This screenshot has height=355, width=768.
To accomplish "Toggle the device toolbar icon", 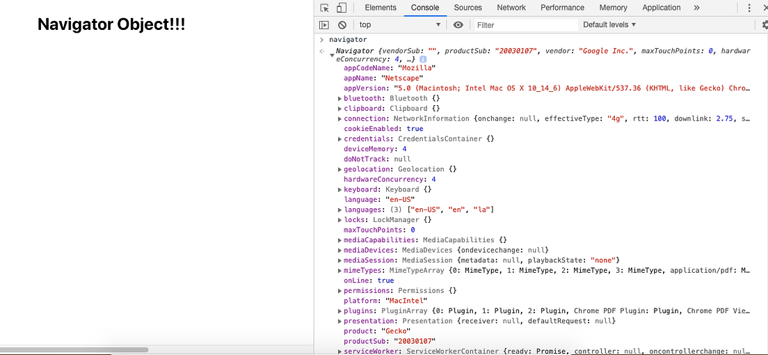I will [342, 8].
